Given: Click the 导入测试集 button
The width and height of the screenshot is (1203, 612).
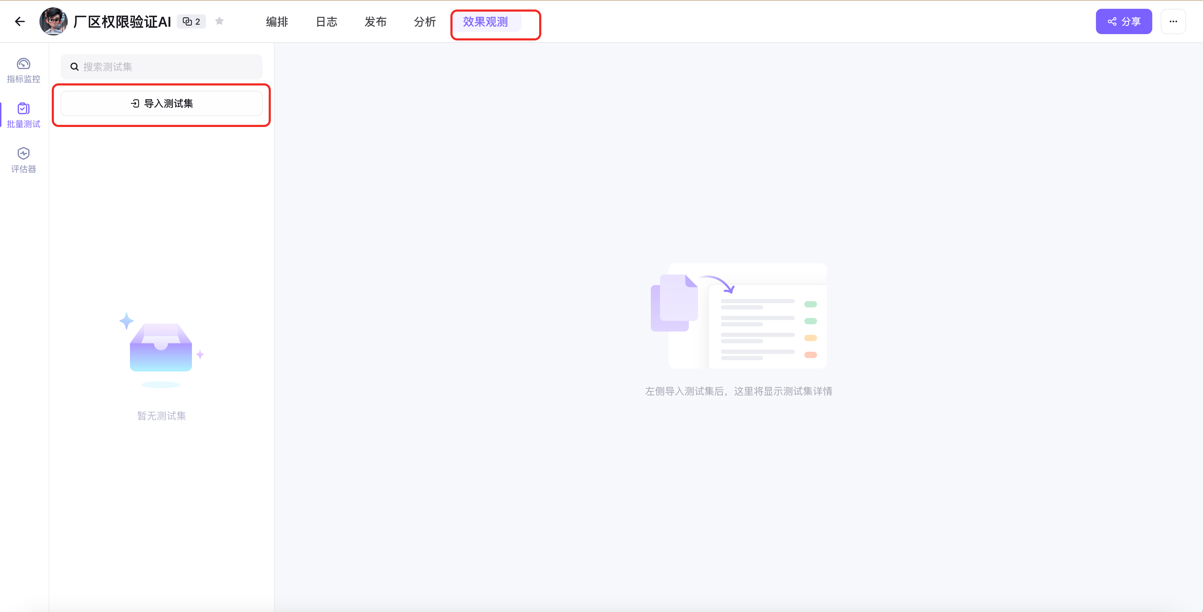Looking at the screenshot, I should pyautogui.click(x=162, y=103).
